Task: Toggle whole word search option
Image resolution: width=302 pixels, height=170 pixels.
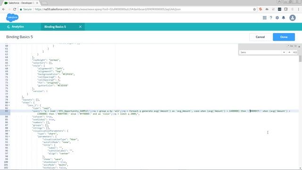Action: click(295, 46)
